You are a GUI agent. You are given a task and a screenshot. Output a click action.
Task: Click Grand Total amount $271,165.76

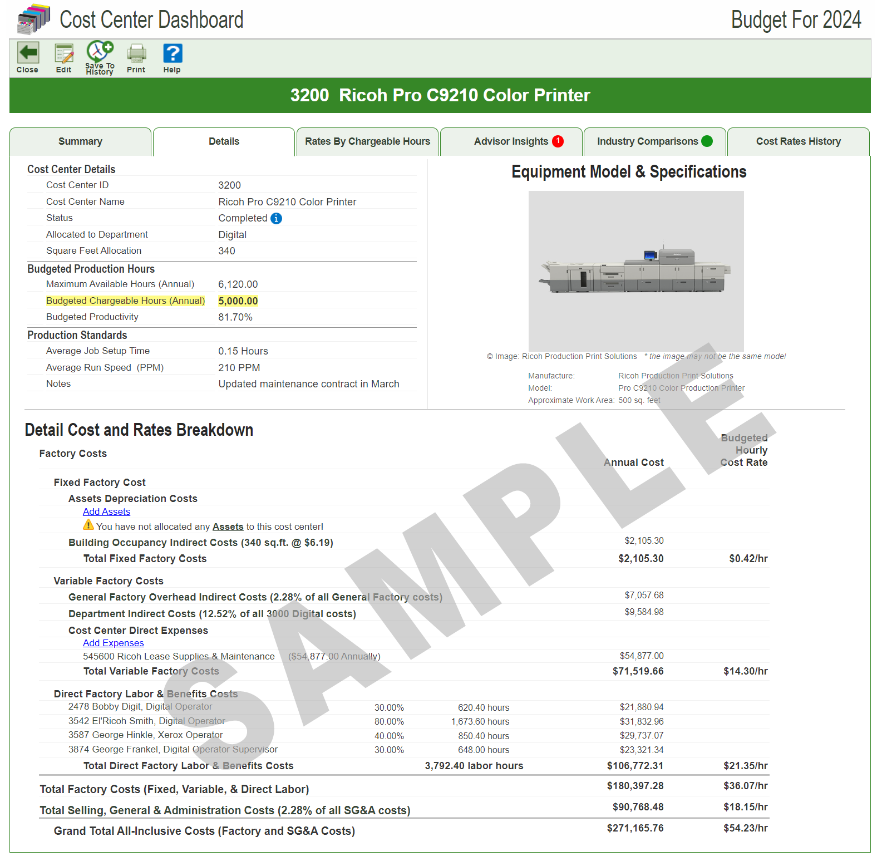pos(635,829)
